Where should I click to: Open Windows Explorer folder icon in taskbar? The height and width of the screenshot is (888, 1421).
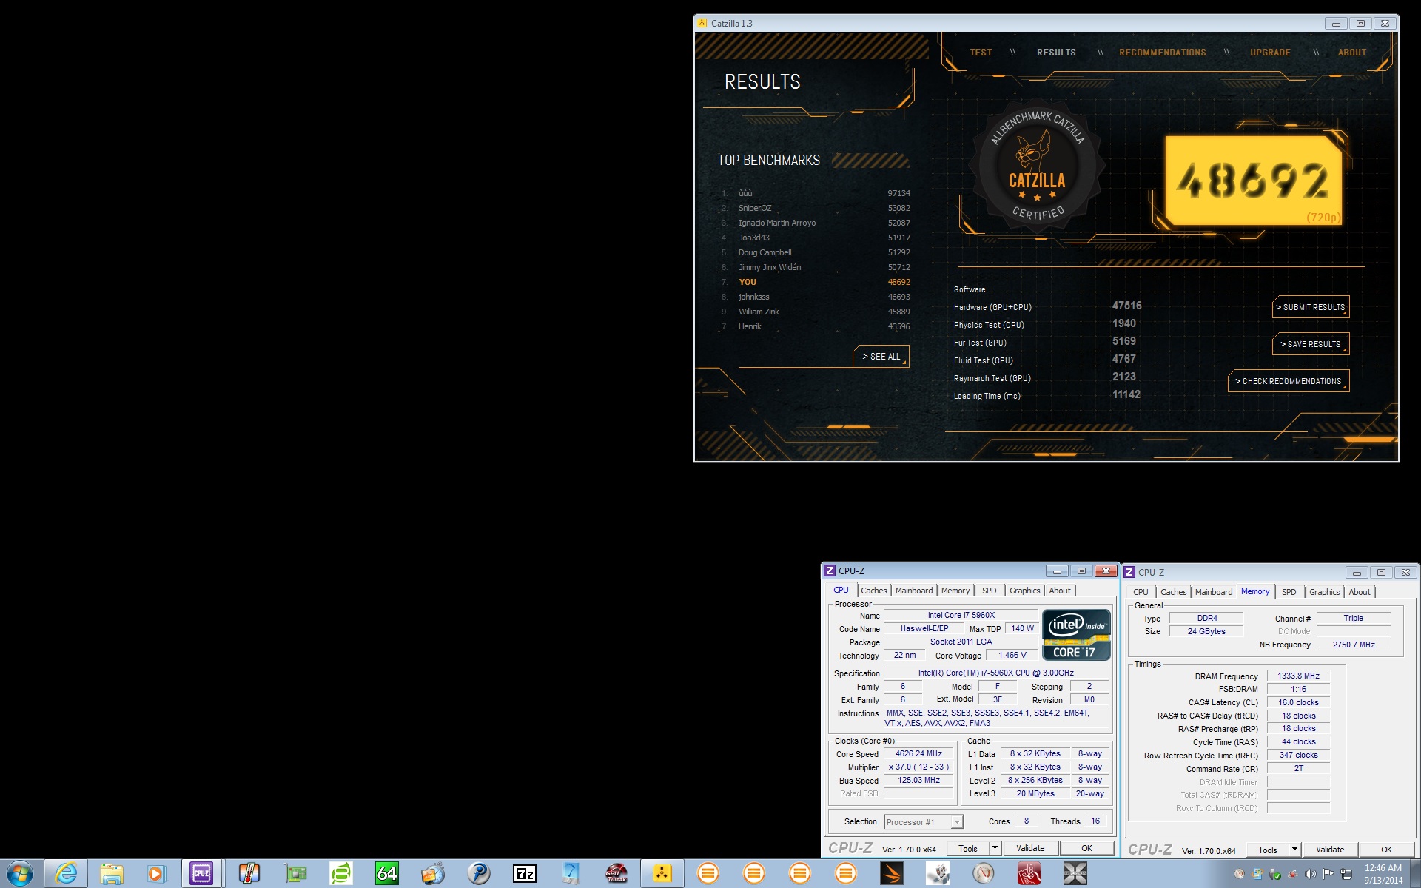tap(112, 874)
